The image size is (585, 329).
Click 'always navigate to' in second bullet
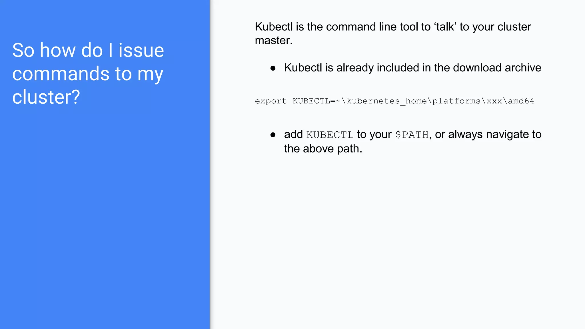pos(495,135)
